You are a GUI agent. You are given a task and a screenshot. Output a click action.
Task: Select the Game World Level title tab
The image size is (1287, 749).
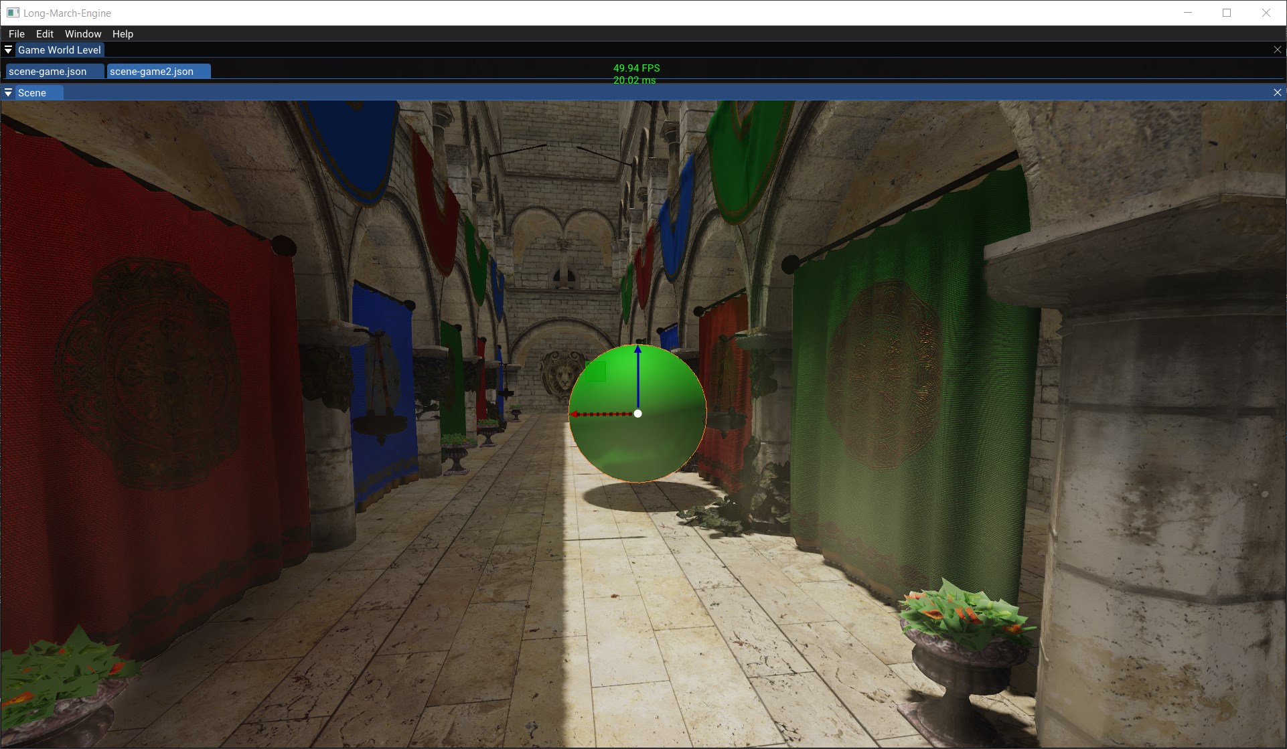[x=59, y=50]
